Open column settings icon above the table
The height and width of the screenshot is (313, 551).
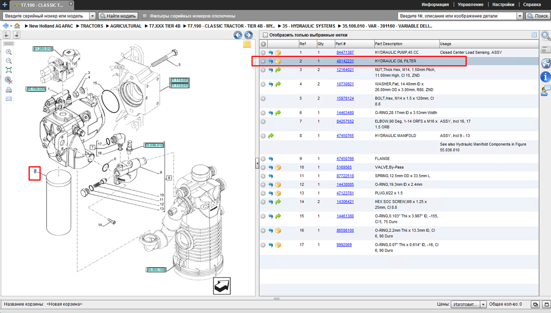[534, 35]
